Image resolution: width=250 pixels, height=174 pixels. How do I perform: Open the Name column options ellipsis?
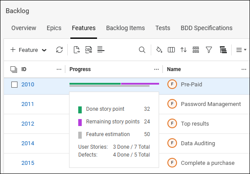244,69
